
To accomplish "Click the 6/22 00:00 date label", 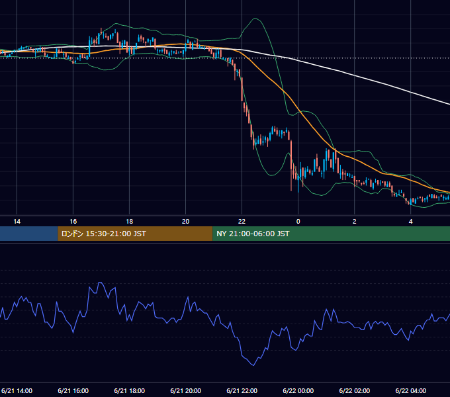I will click(298, 390).
